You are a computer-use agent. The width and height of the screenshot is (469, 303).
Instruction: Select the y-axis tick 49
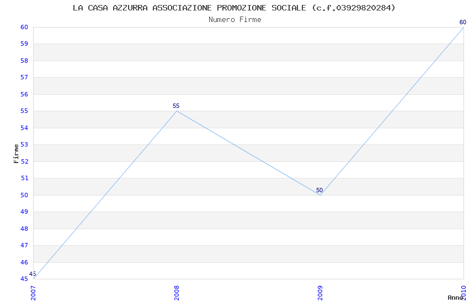(24, 212)
